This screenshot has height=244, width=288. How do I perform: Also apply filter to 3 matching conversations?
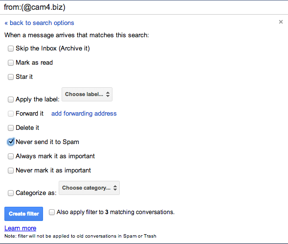click(x=52, y=212)
